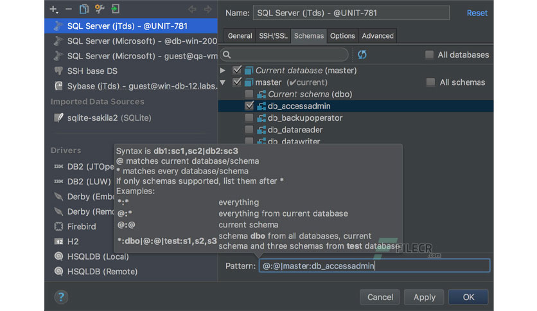Enable the All schemas checkbox

[430, 82]
